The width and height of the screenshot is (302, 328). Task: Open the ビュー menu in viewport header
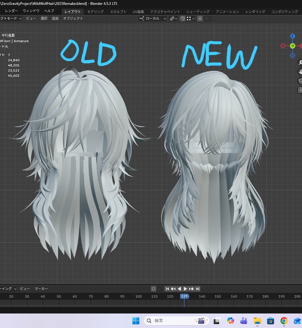pos(31,19)
